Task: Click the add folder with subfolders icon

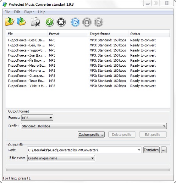Action: tap(21, 22)
